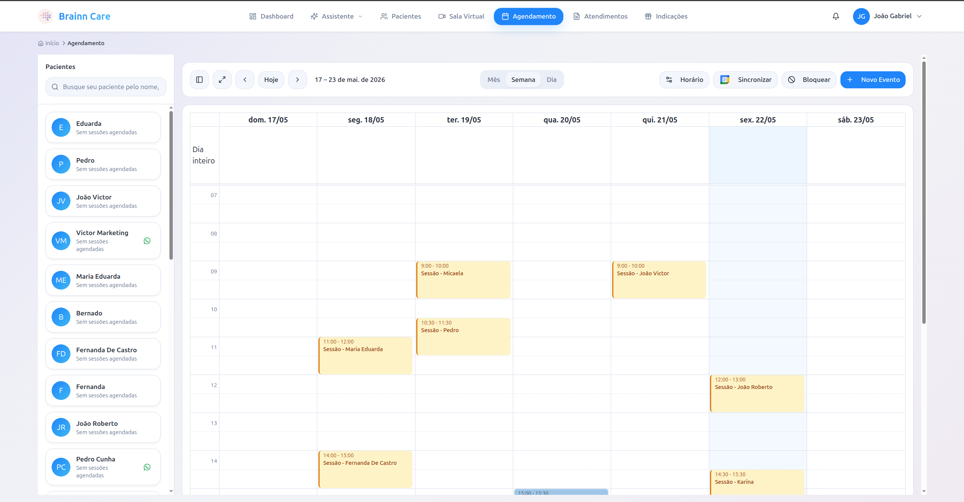Select Pedro patient card
Viewport: 964px width, 502px height.
[x=103, y=164]
